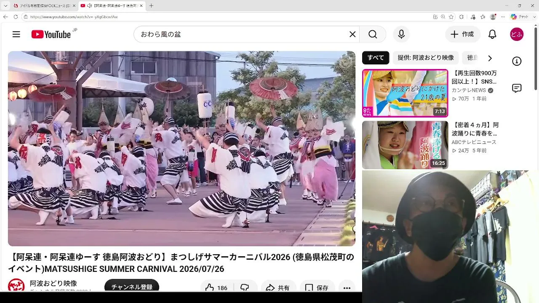Run search with the magnifier button
This screenshot has width=539, height=303.
tap(373, 35)
